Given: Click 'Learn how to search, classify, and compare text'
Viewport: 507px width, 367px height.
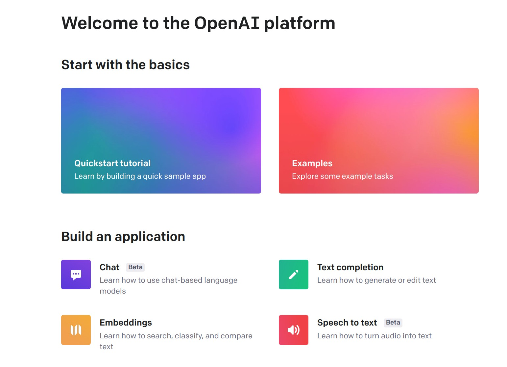Looking at the screenshot, I should pyautogui.click(x=176, y=341).
